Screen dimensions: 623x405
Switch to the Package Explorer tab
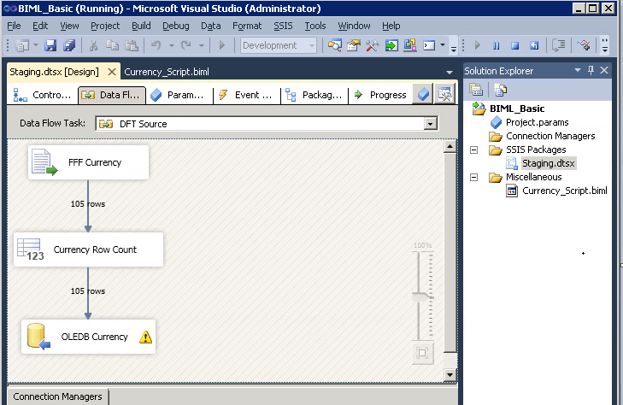pos(314,95)
